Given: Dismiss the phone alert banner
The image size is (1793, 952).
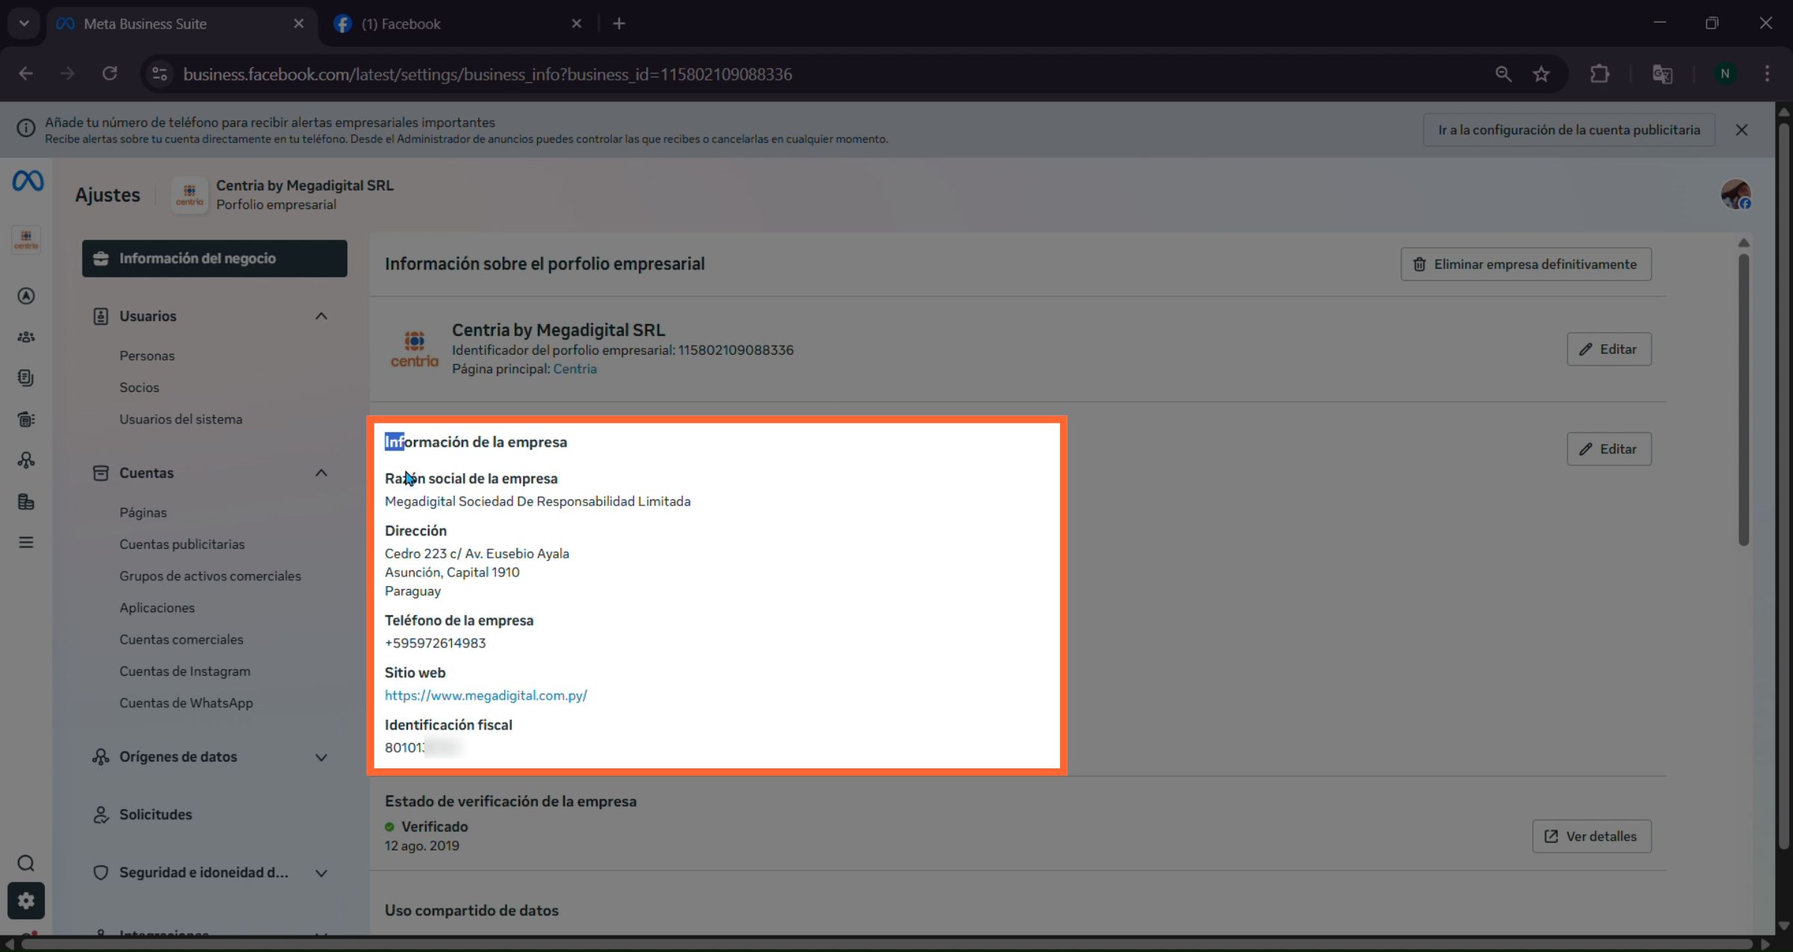Looking at the screenshot, I should click(1741, 129).
